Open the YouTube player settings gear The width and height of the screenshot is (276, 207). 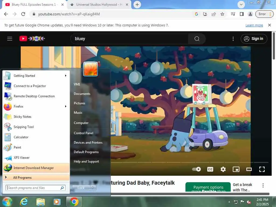point(223,169)
